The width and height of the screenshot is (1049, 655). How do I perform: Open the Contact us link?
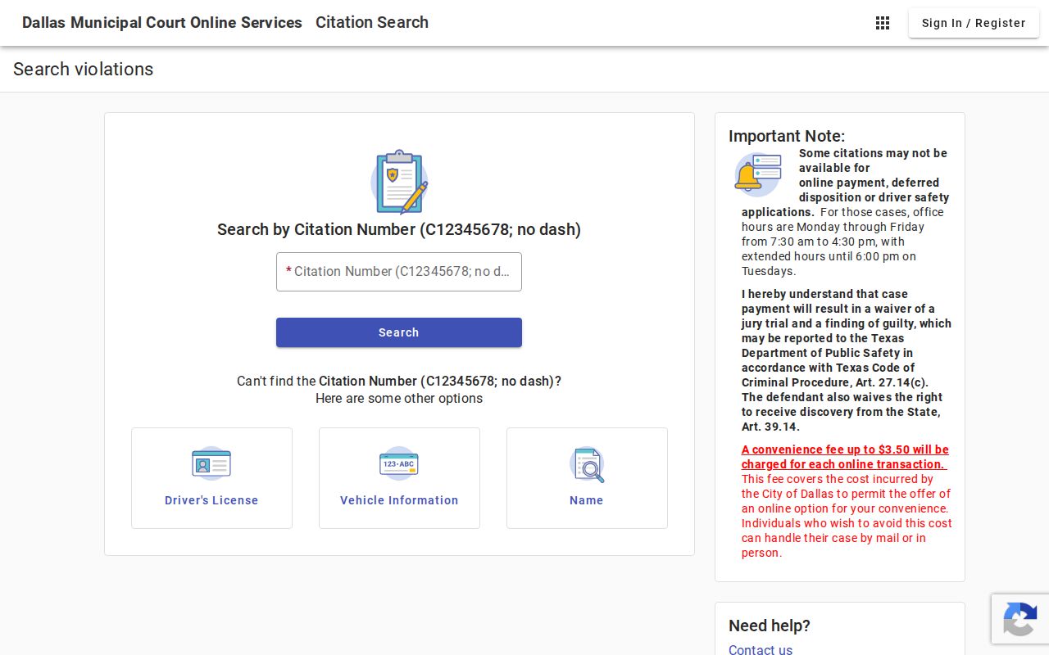[x=761, y=649]
